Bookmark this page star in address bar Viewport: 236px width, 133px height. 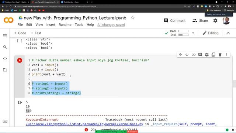(189, 7)
